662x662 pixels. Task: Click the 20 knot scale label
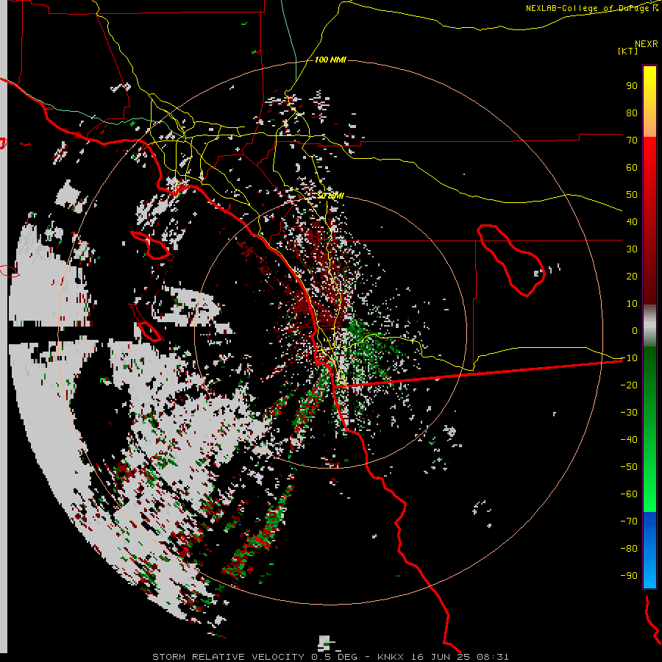click(x=632, y=277)
